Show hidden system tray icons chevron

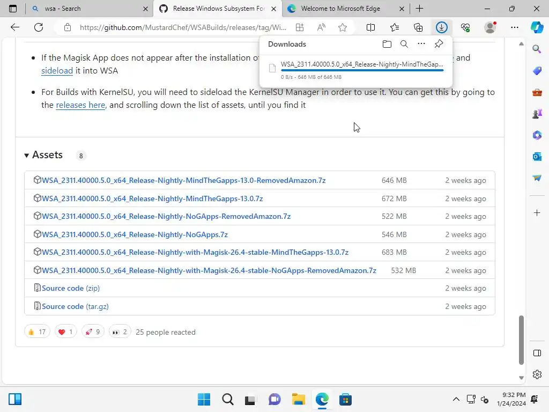click(x=456, y=399)
